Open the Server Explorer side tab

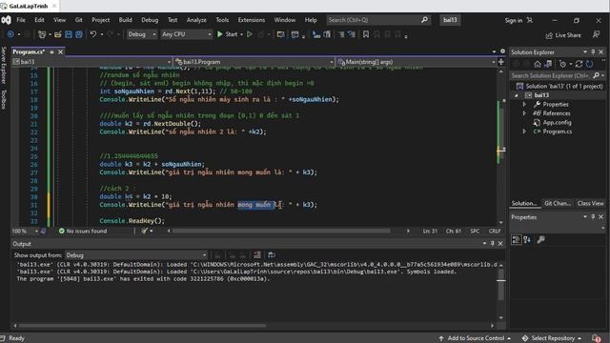click(x=4, y=65)
